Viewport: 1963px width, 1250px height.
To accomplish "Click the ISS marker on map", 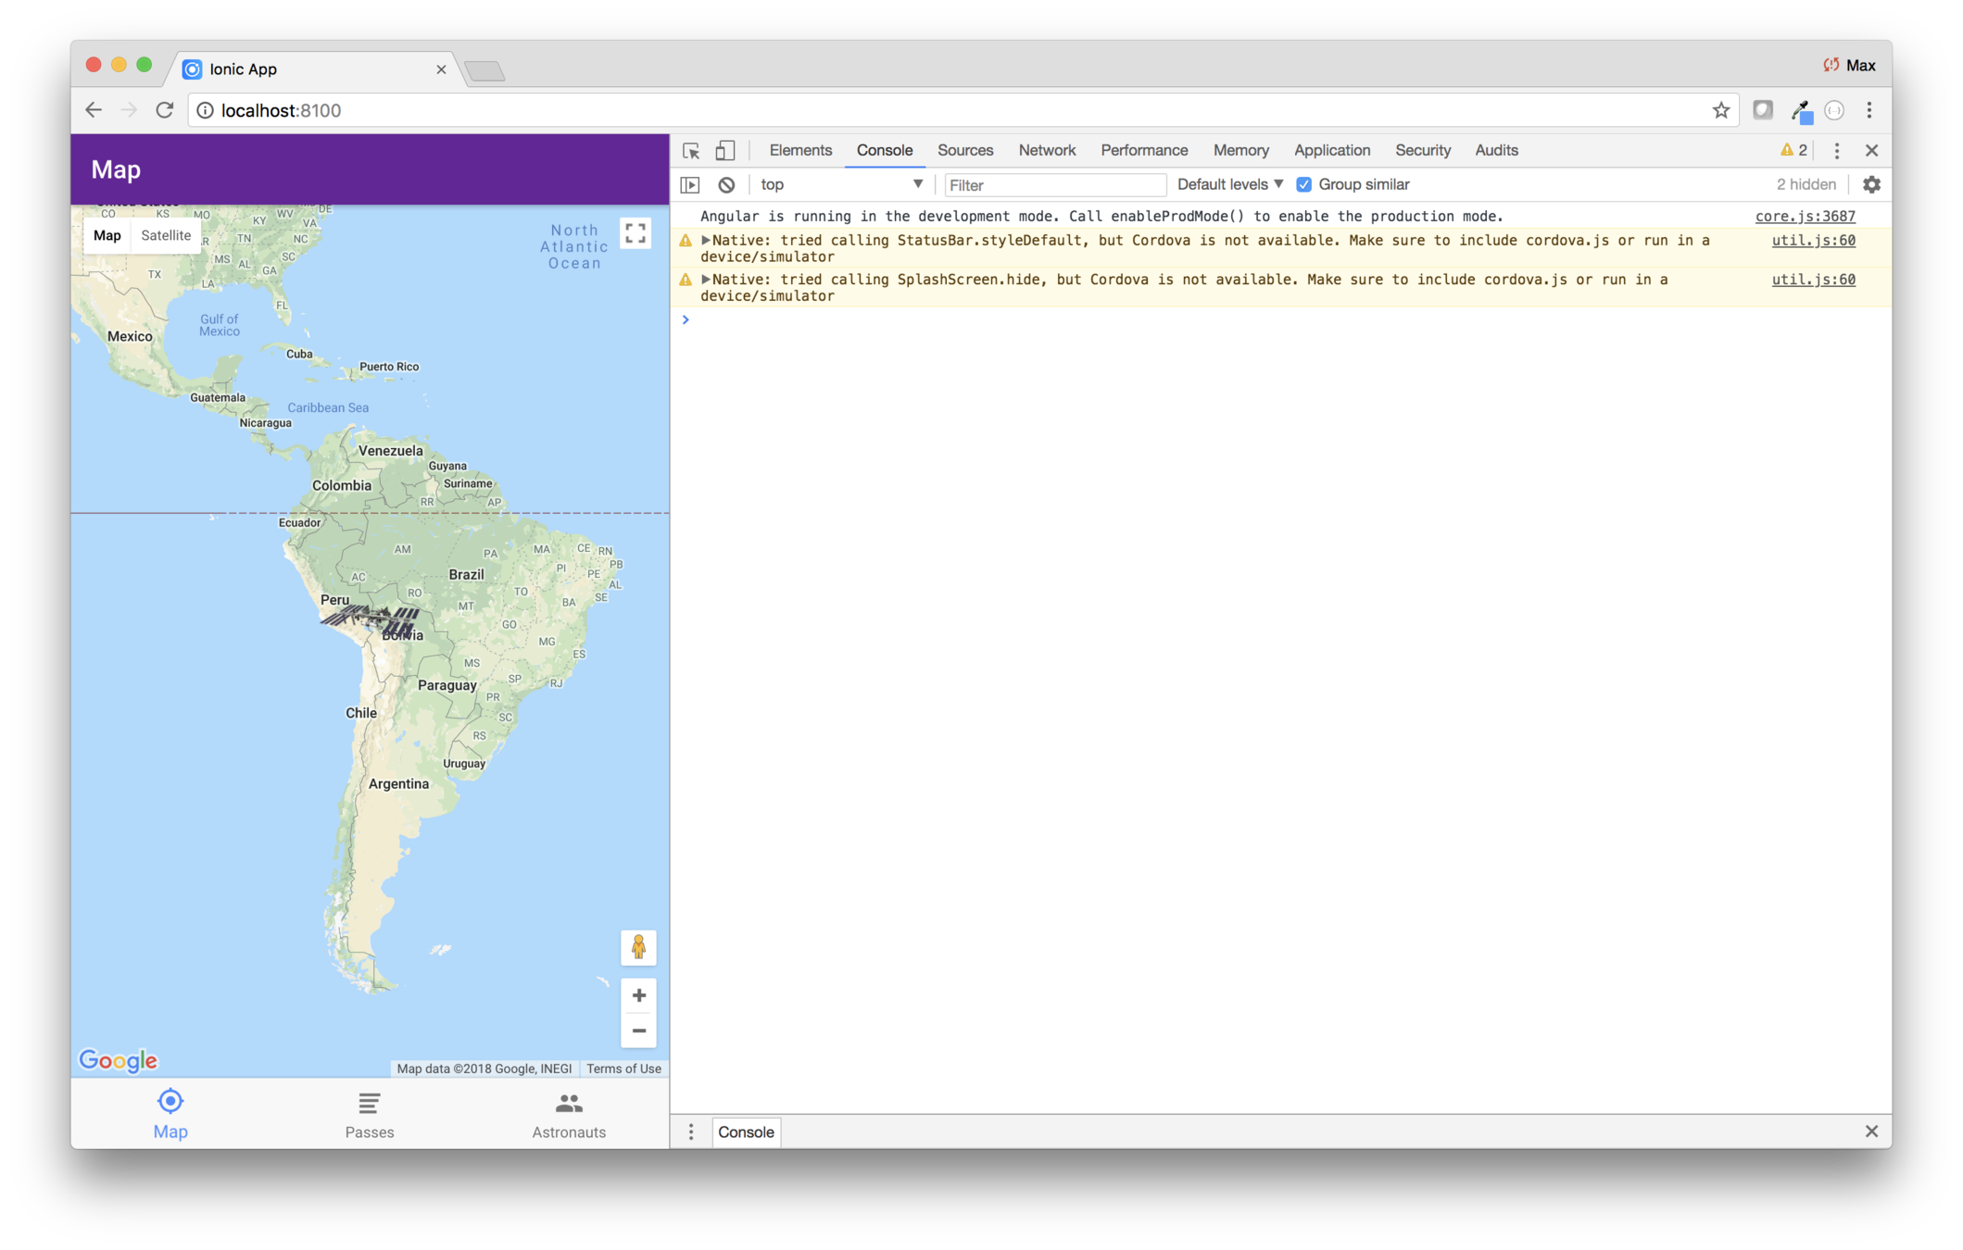I will 371,619.
